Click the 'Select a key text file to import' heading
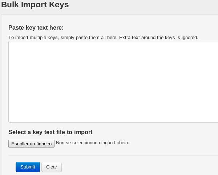218x175 pixels. pos(50,132)
